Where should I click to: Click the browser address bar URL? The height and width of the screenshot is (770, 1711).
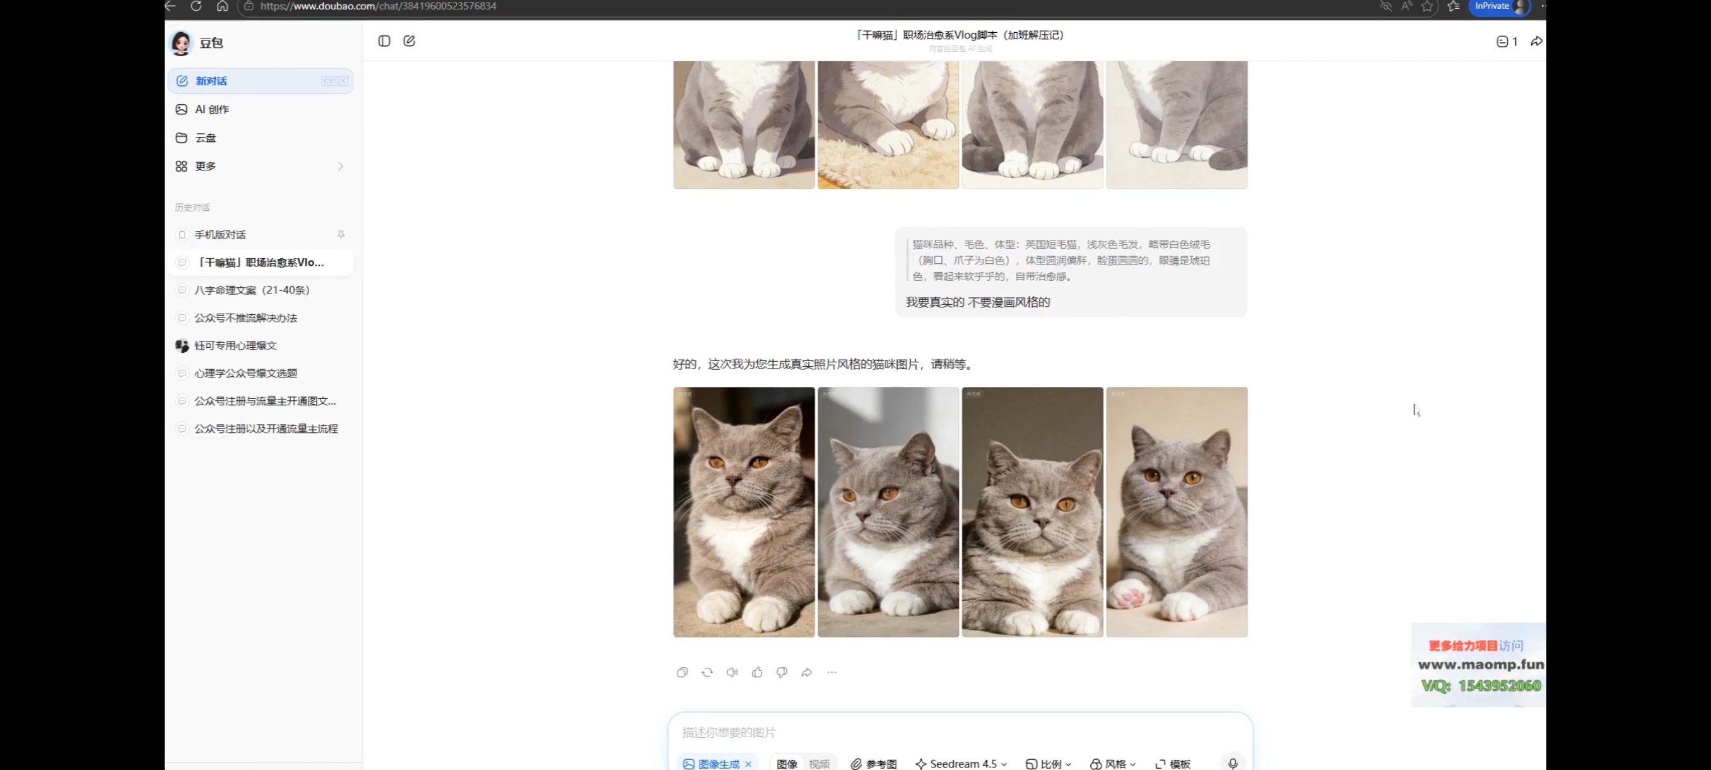pos(379,6)
